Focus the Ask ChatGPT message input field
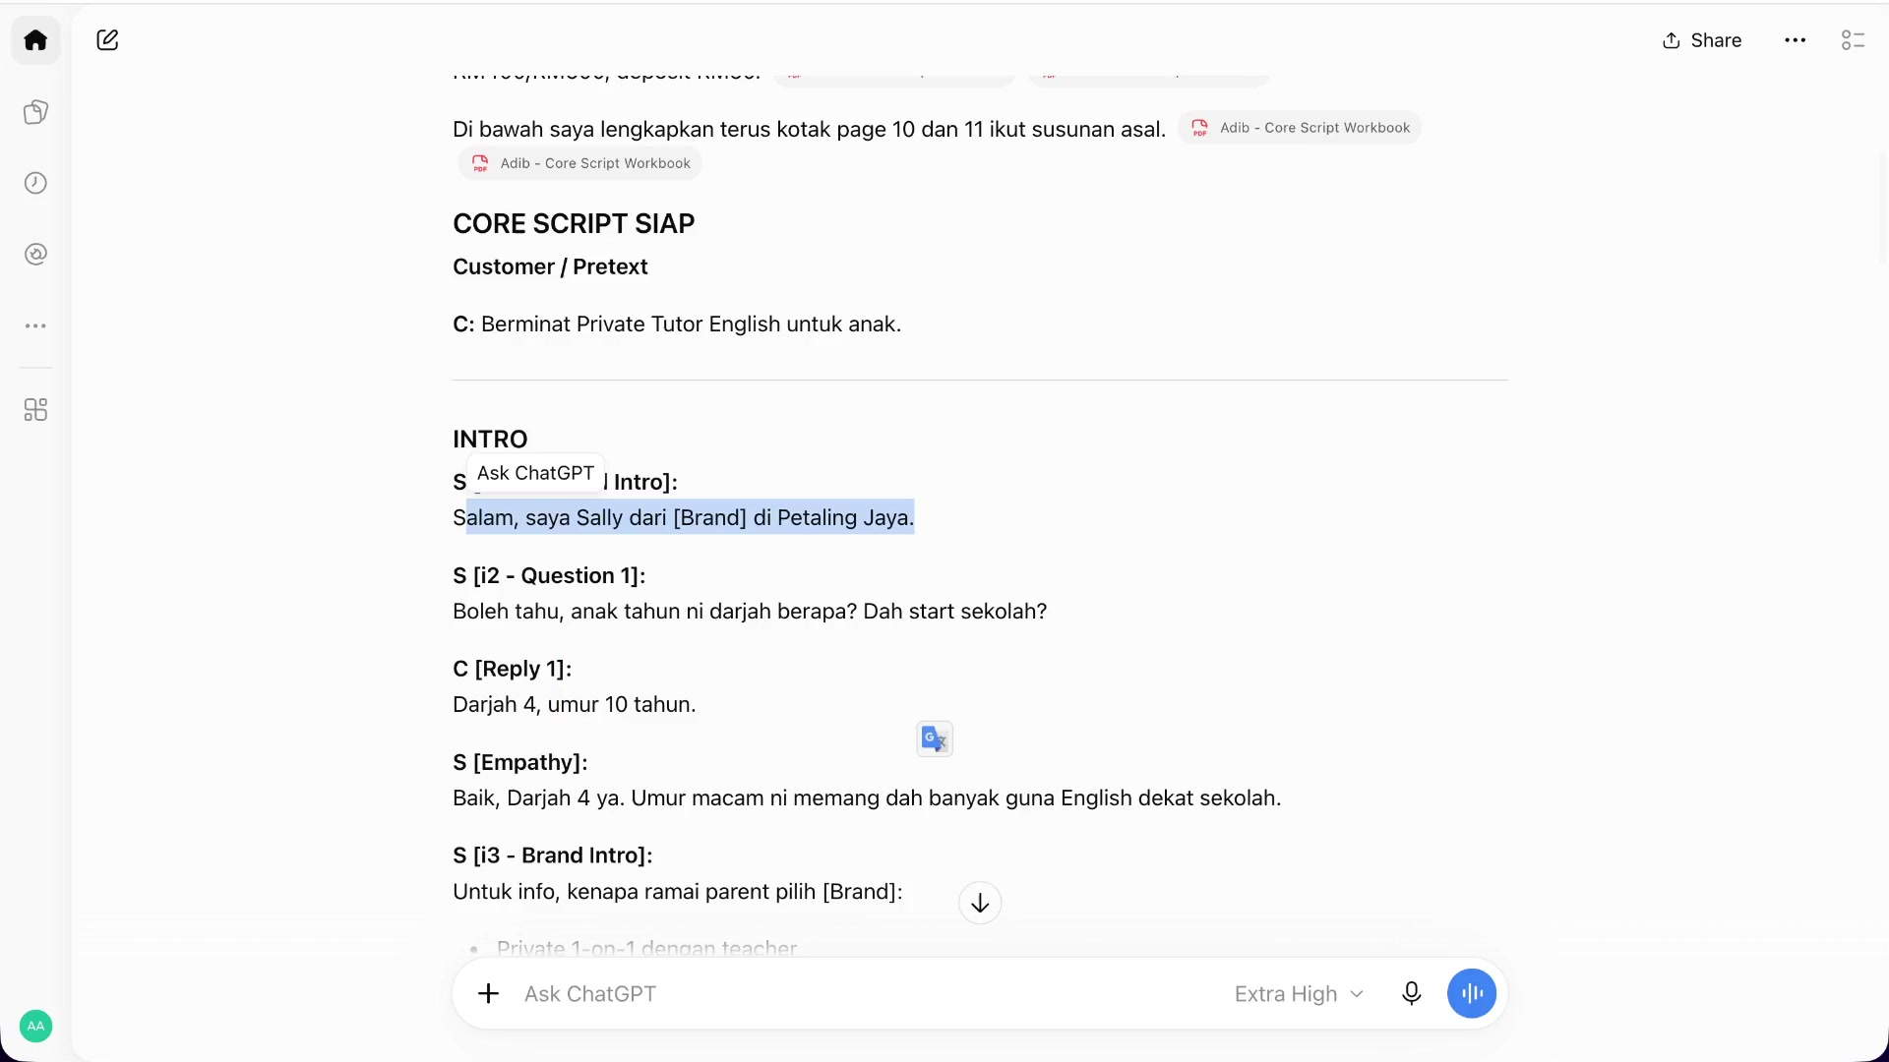 866,994
